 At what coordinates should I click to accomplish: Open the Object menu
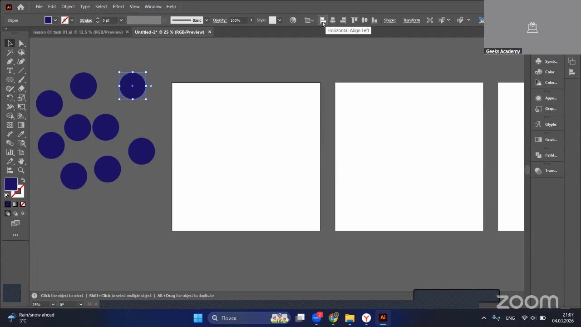pyautogui.click(x=68, y=7)
